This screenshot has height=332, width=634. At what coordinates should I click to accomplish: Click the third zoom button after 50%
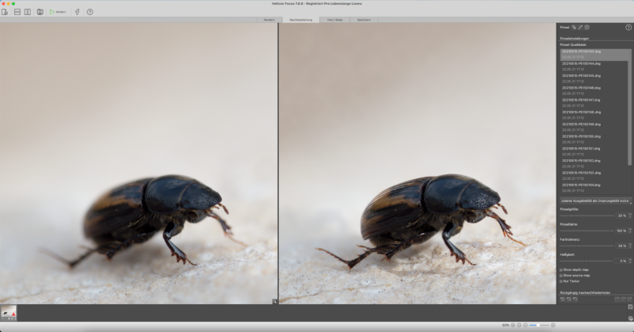tap(525, 325)
